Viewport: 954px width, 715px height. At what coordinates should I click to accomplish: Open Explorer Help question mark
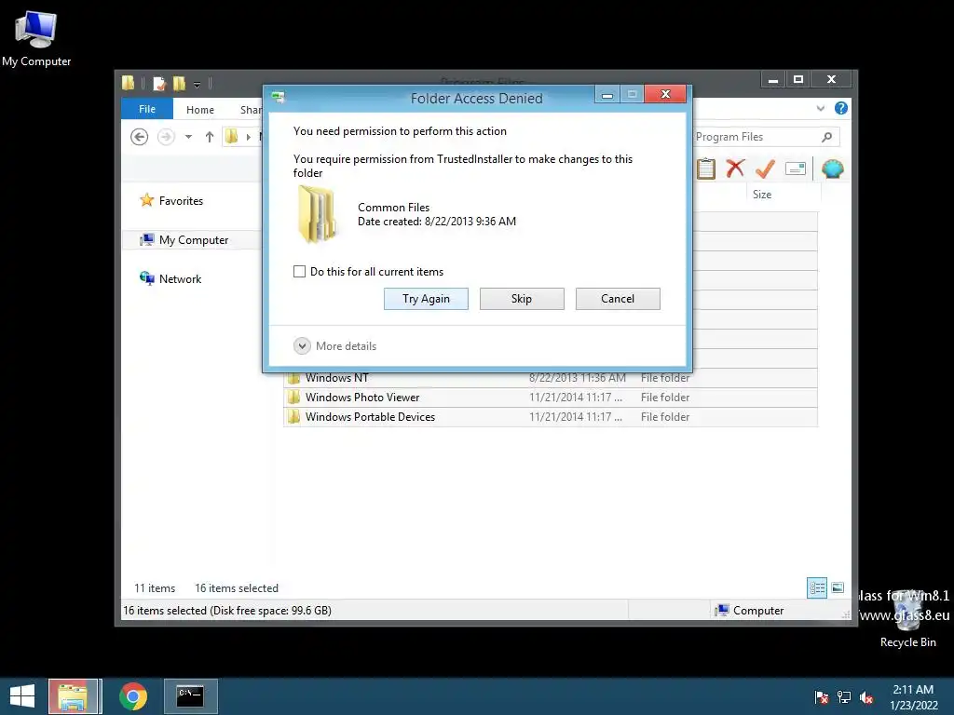tap(841, 108)
